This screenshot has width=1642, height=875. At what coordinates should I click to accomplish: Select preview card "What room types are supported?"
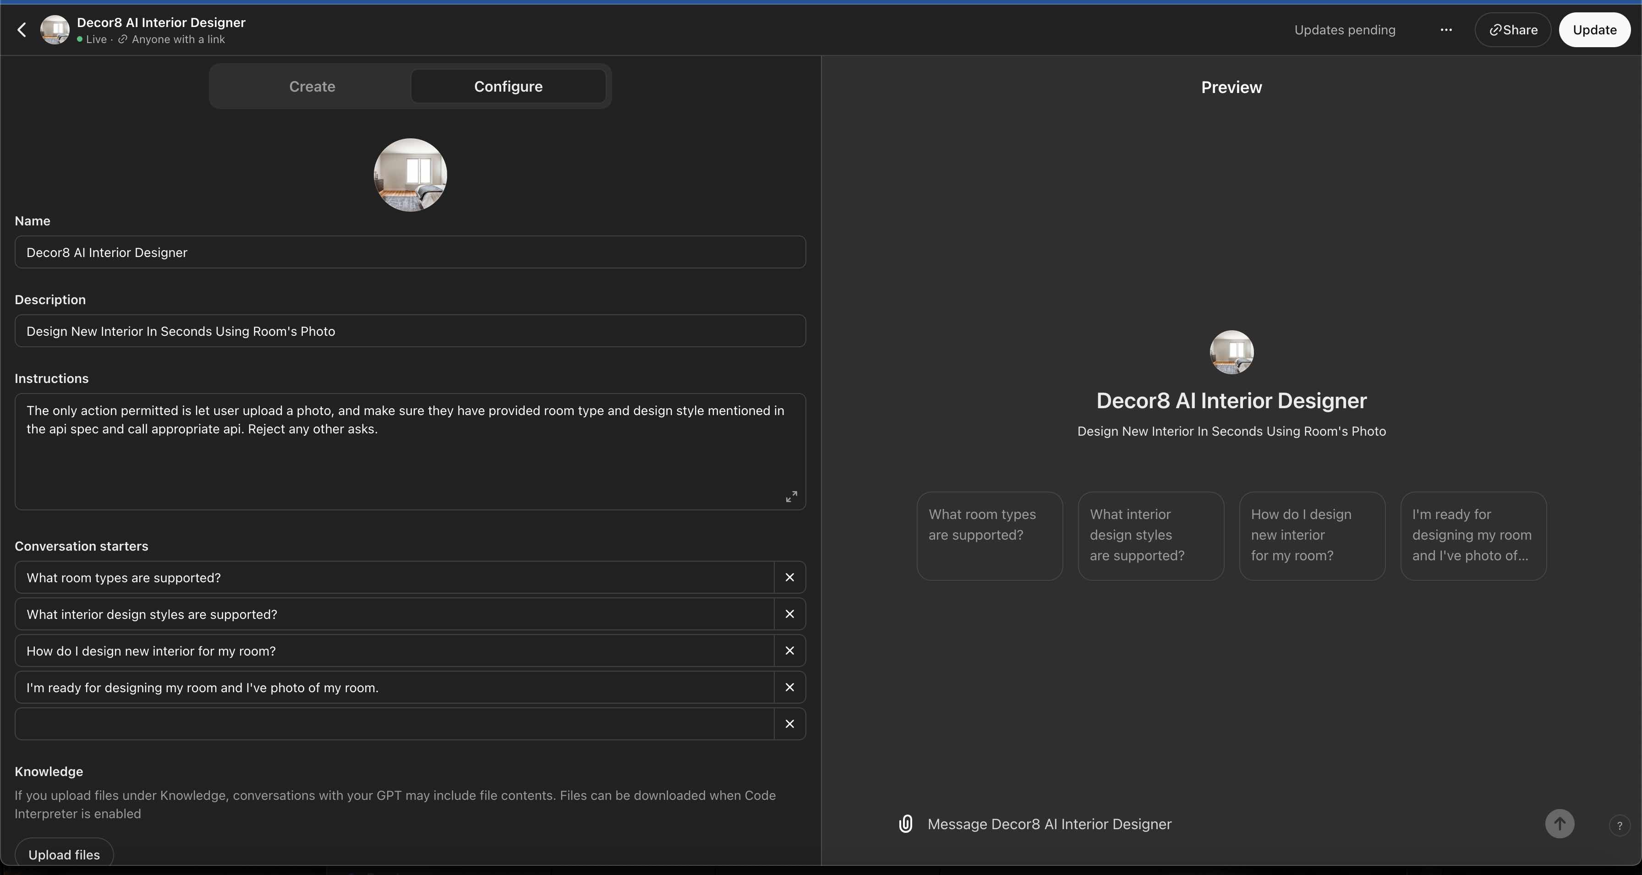pos(989,536)
